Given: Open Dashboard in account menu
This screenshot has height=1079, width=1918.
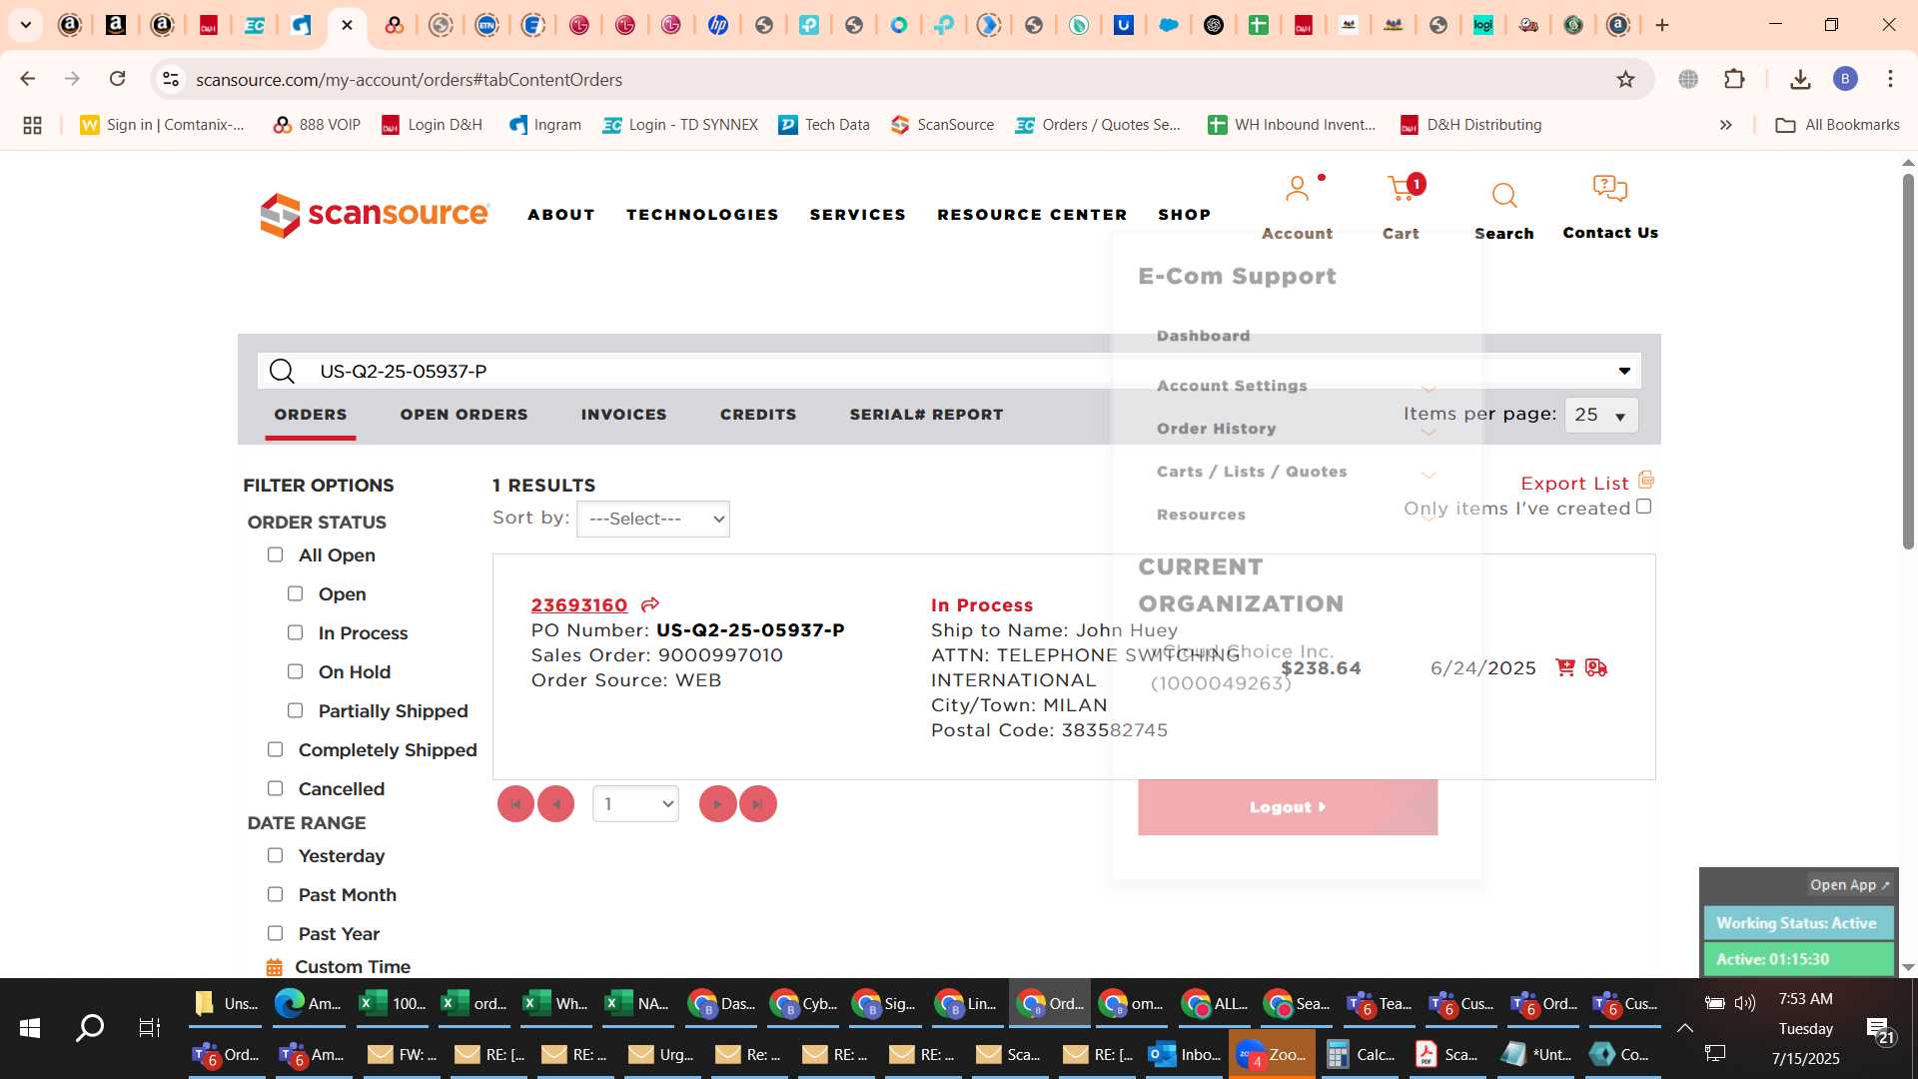Looking at the screenshot, I should coord(1203,336).
